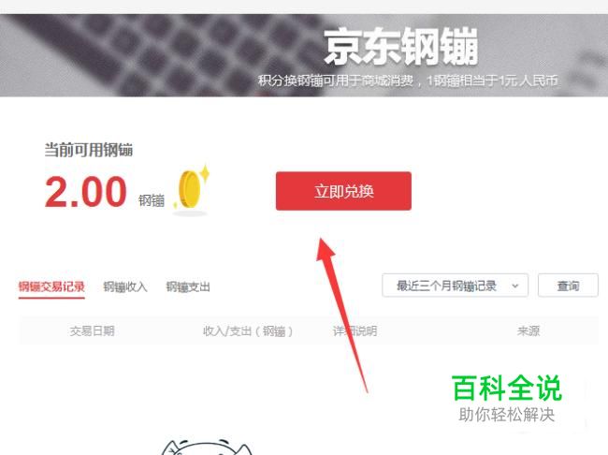Click the 助你轻松解决 watermark text
The width and height of the screenshot is (608, 455).
506,415
